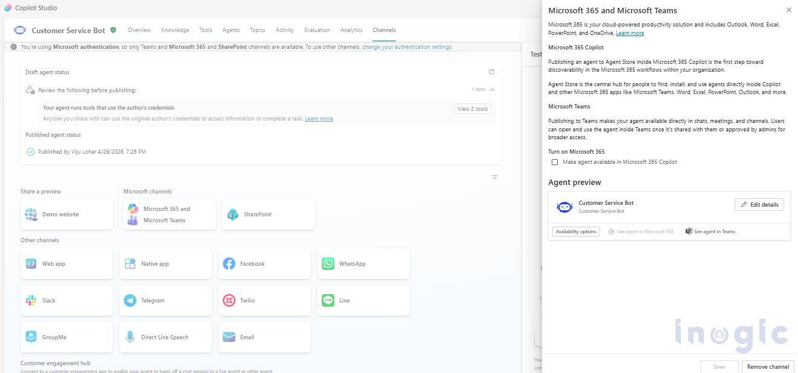Viewport: 798px width, 373px height.
Task: Open the Demo website channel
Action: tap(66, 215)
